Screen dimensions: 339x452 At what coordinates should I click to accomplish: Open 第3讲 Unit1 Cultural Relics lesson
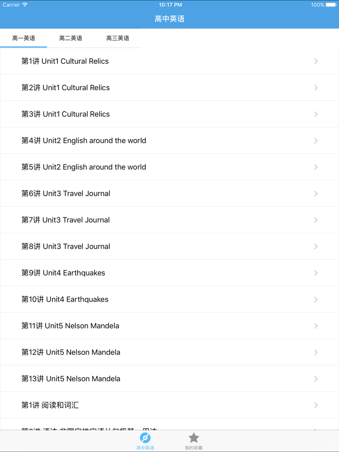coord(66,114)
